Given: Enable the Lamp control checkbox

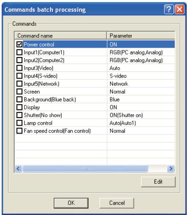Looking at the screenshot, I should pyautogui.click(x=19, y=123).
